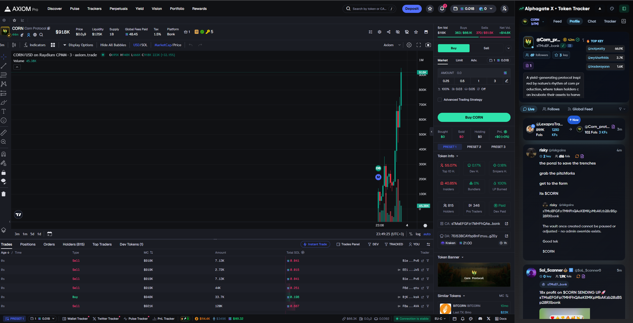Open the notifications bell in top bar
Viewport: 633px width, 323px height.
point(442,9)
